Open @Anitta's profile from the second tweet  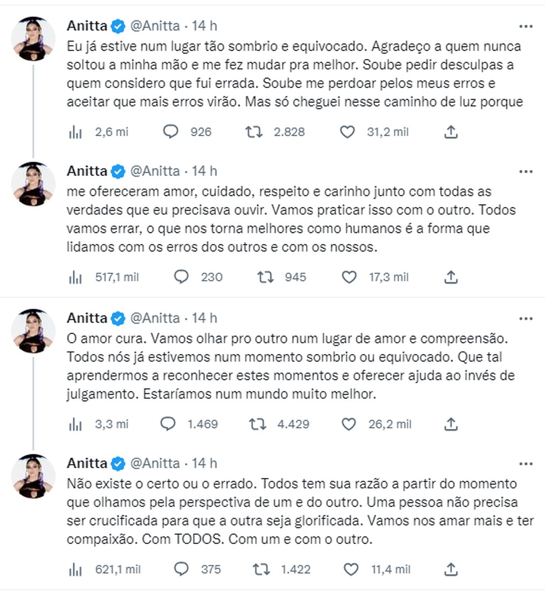156,170
